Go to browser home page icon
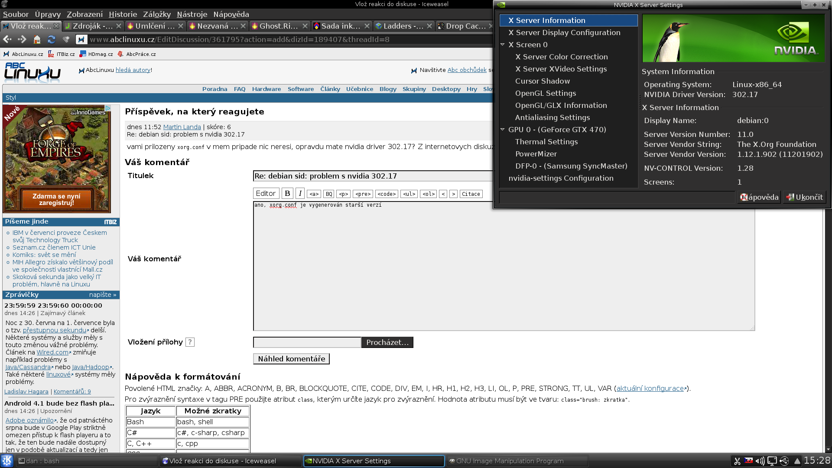The image size is (832, 468). point(37,39)
